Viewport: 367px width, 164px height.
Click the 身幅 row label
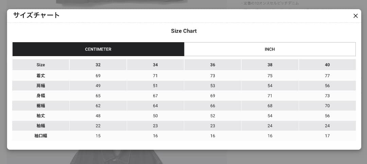coord(41,96)
